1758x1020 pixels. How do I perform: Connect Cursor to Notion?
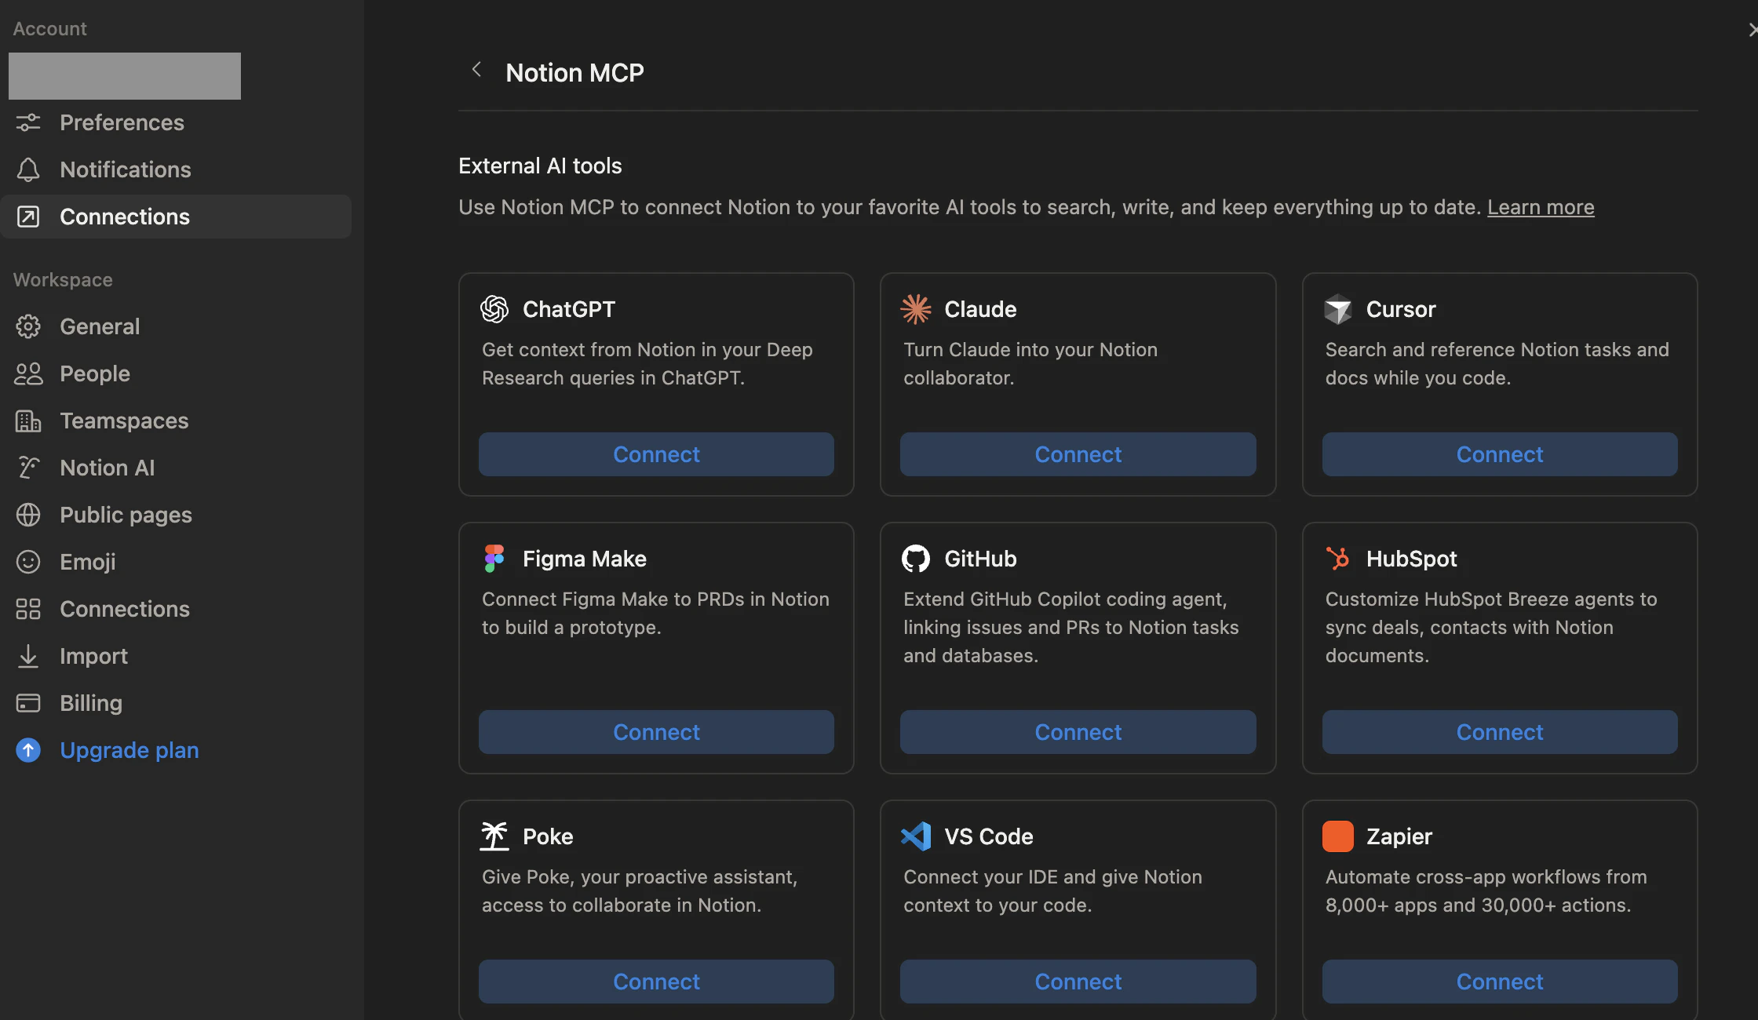(1500, 454)
